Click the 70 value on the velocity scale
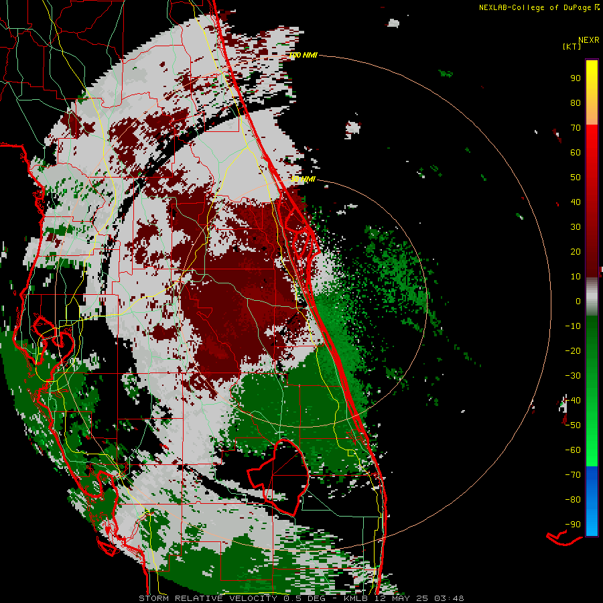 point(576,128)
